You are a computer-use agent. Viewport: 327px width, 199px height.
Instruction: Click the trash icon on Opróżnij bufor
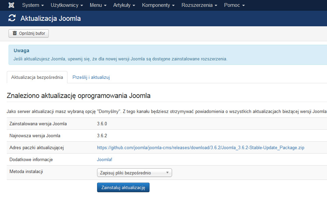pos(15,33)
